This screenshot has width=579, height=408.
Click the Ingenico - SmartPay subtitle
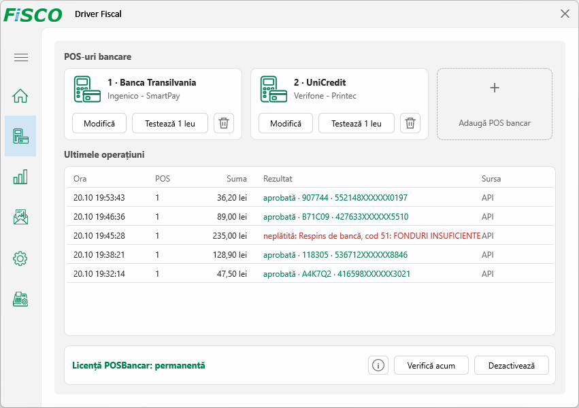point(144,96)
